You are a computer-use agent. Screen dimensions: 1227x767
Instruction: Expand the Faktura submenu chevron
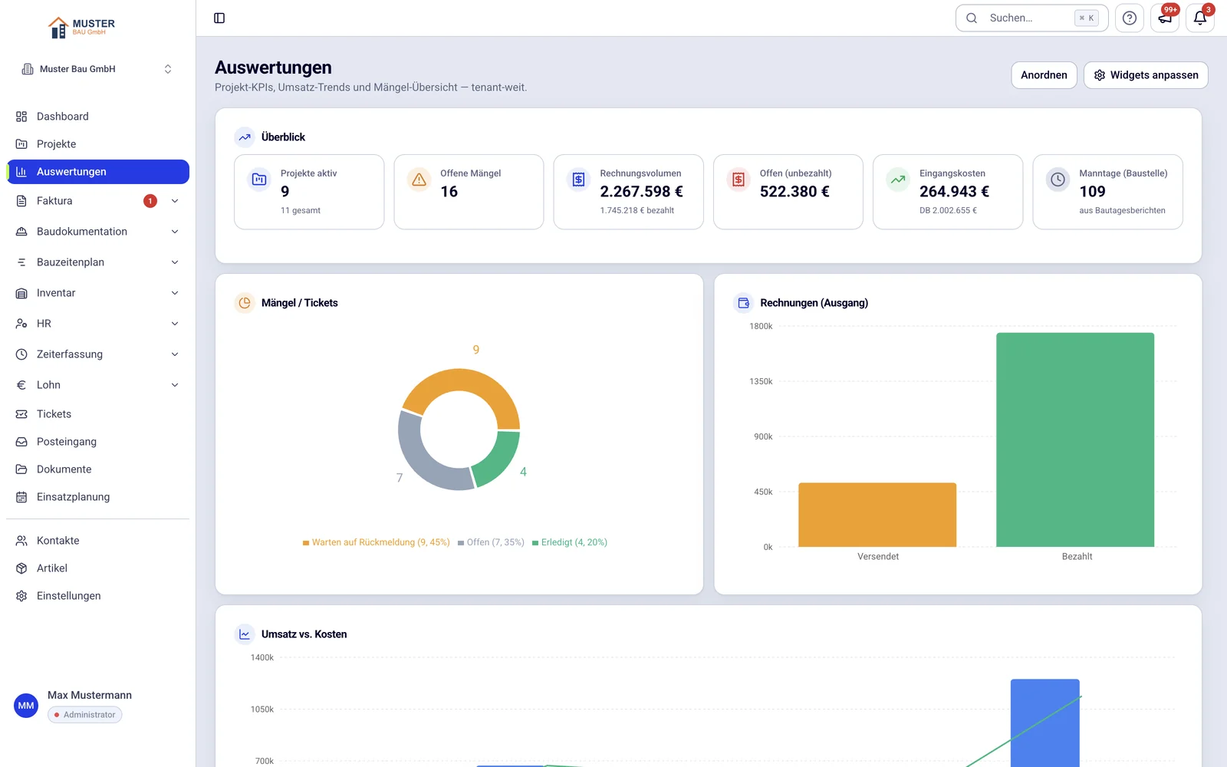[x=175, y=201]
